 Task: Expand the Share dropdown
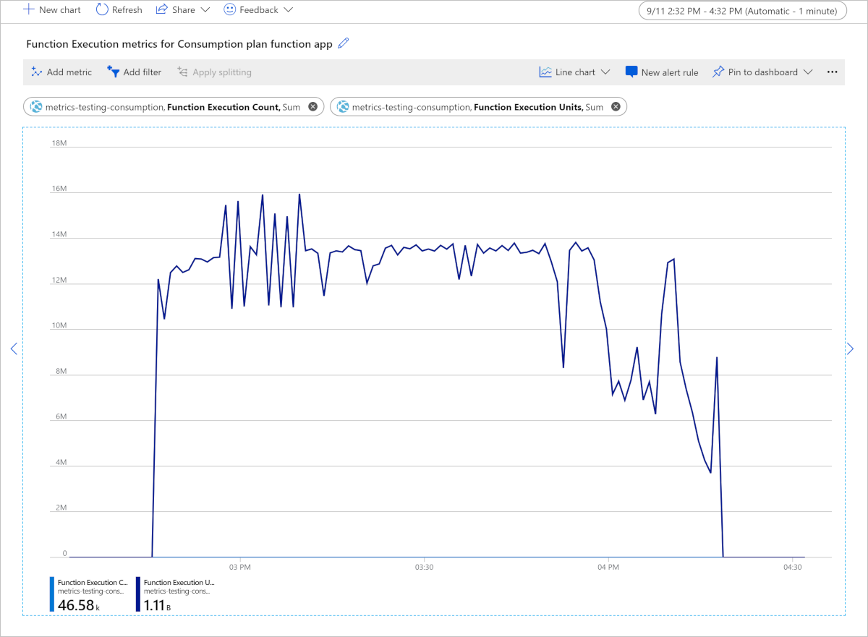click(206, 9)
